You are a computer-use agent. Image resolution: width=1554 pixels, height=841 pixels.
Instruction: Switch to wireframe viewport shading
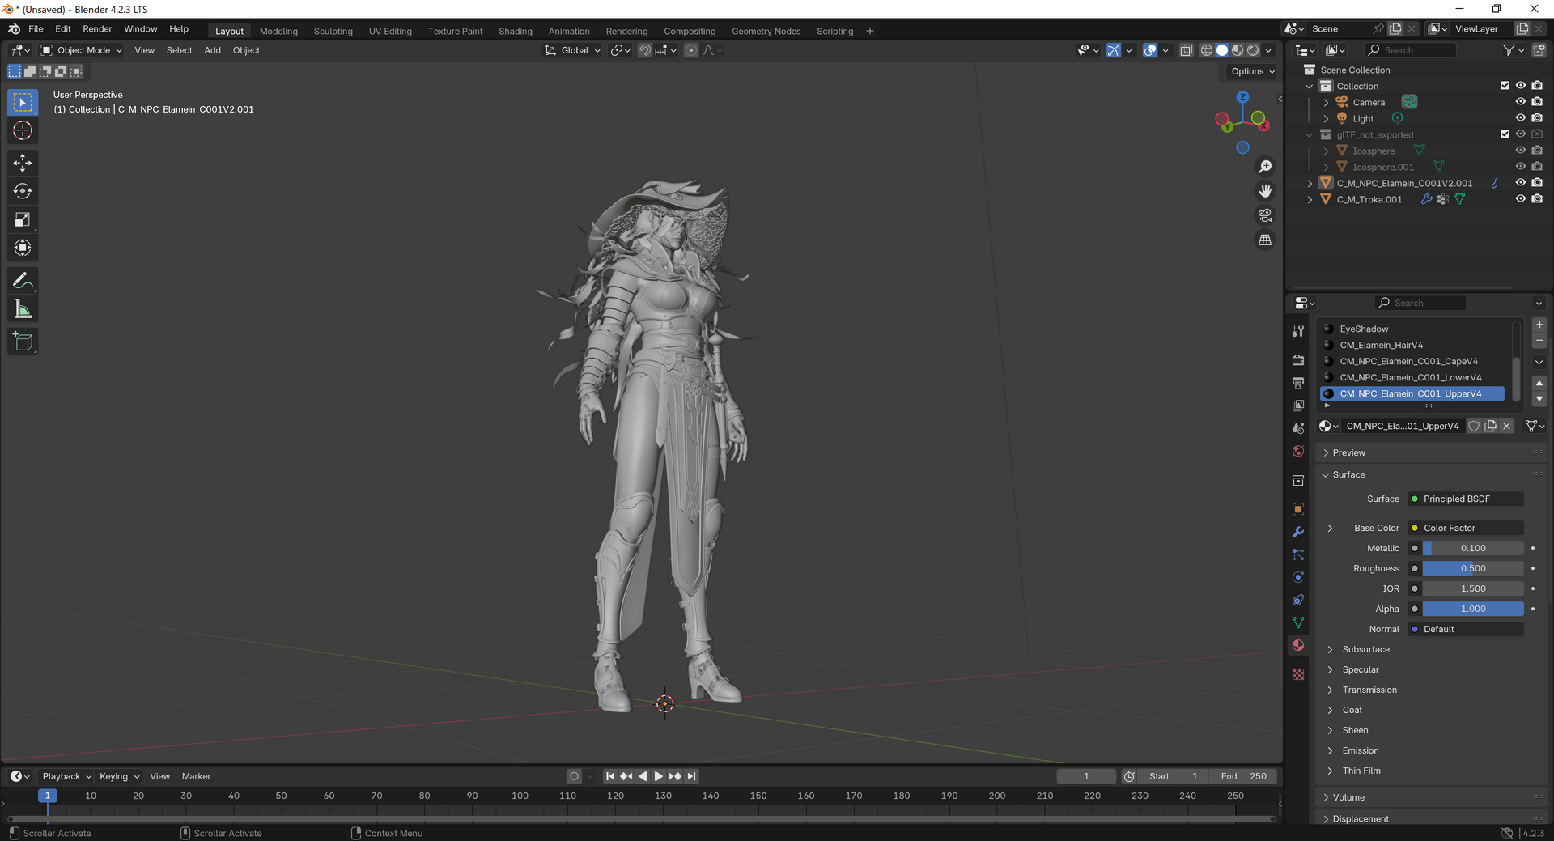click(x=1207, y=50)
